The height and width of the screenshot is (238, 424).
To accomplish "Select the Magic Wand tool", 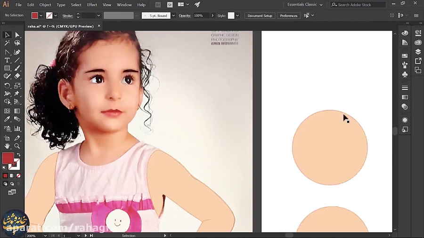I will [x=7, y=43].
